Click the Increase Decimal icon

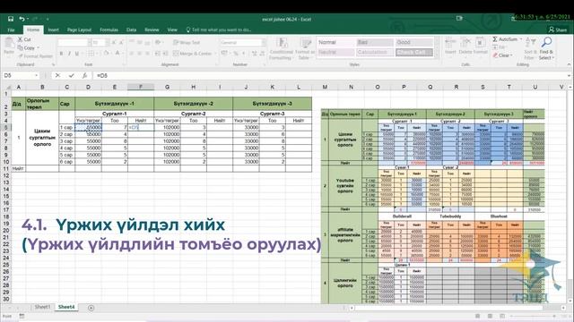tap(254, 54)
